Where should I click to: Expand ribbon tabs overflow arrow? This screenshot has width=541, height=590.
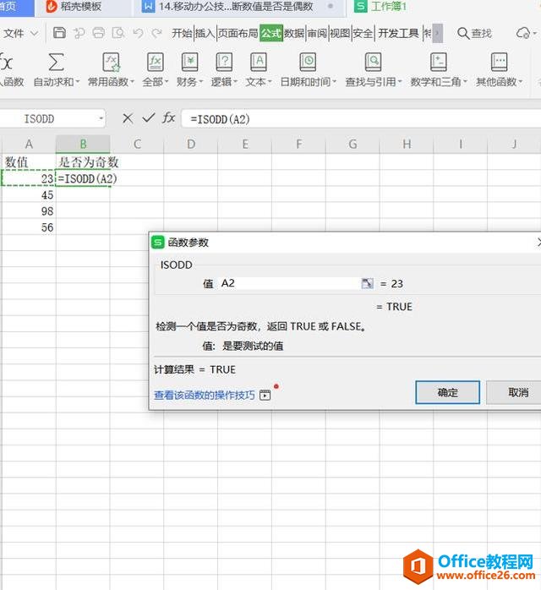pyautogui.click(x=437, y=33)
